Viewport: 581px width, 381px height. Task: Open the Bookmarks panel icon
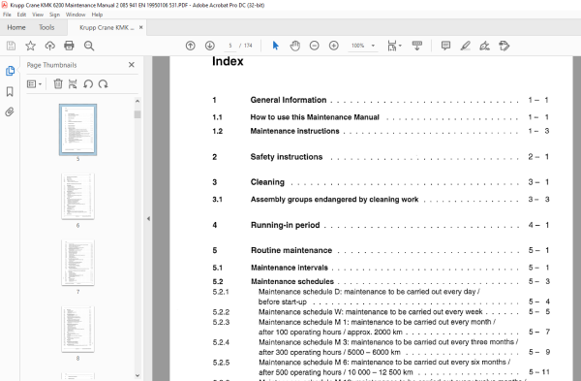[x=10, y=92]
